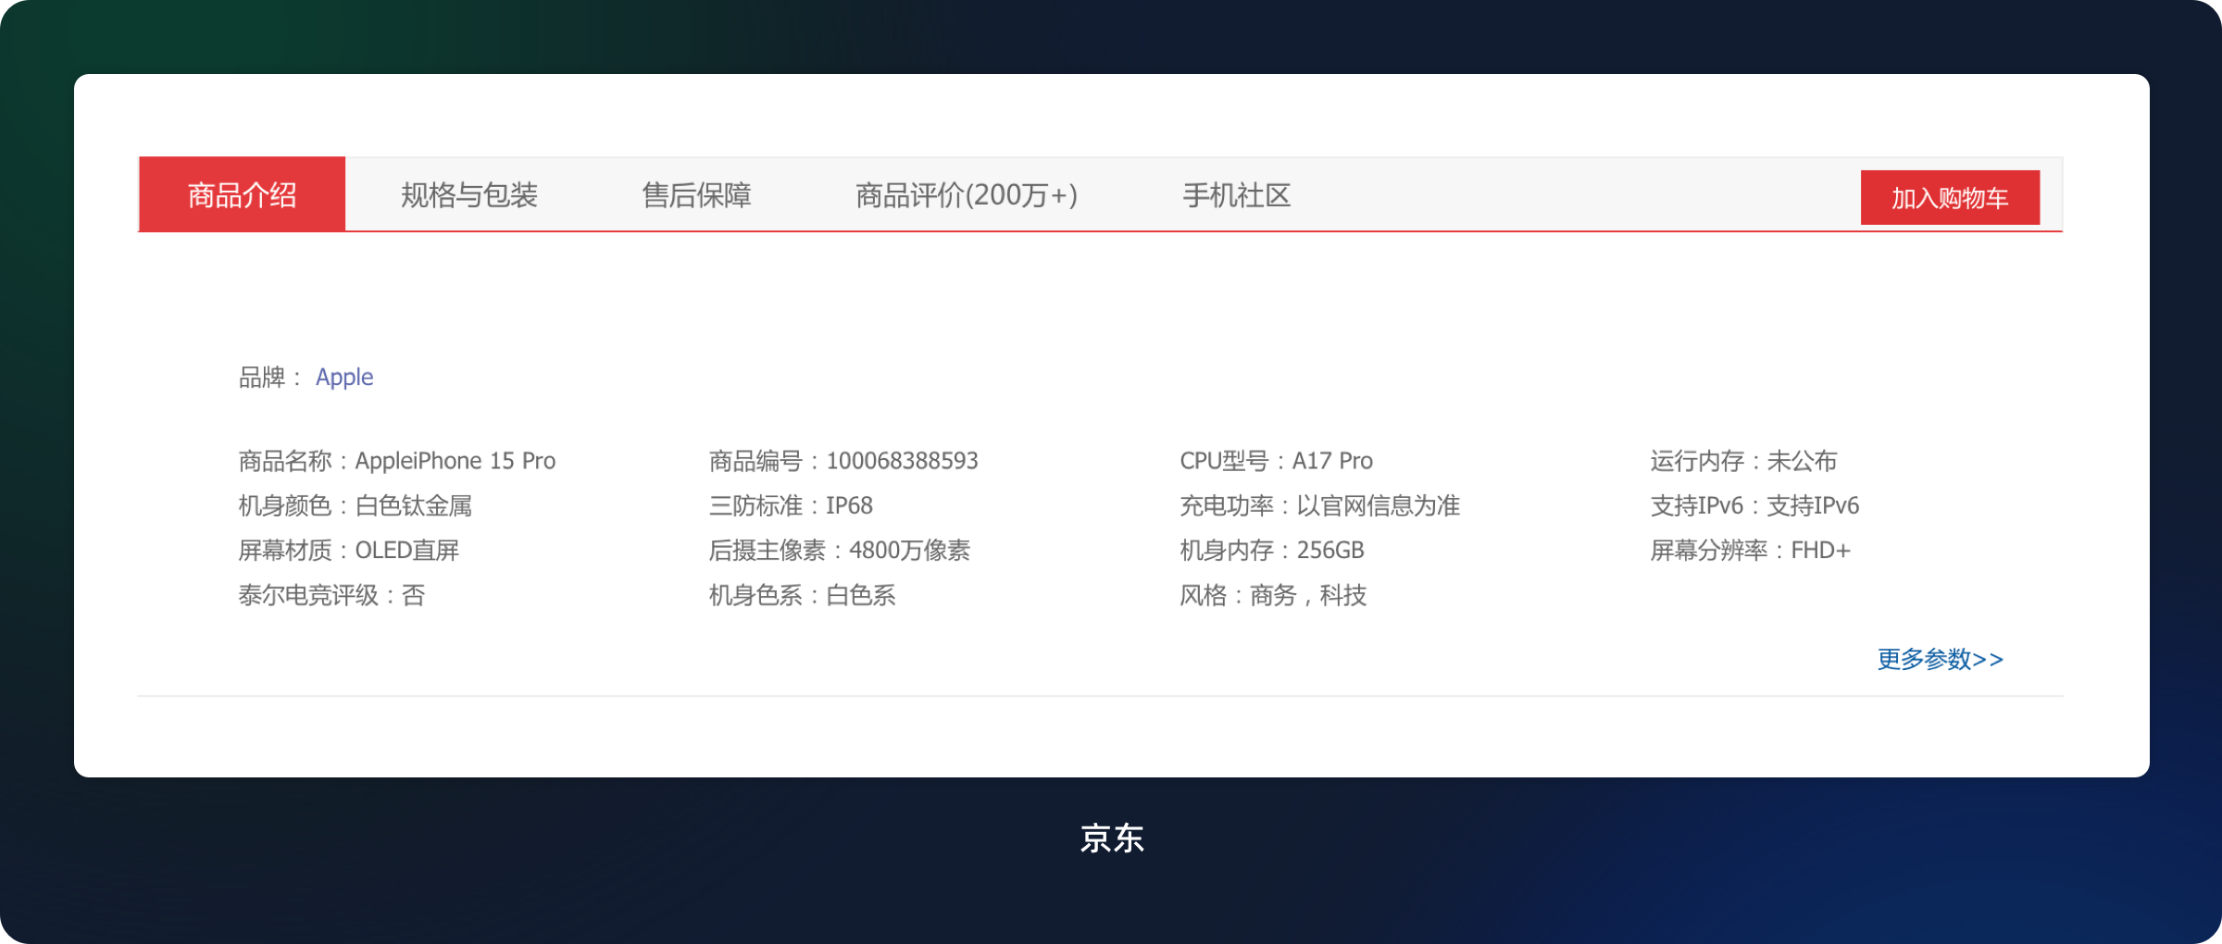Click the 屏幕材质 OLED直屏 spec
The height and width of the screenshot is (944, 2222).
point(348,550)
